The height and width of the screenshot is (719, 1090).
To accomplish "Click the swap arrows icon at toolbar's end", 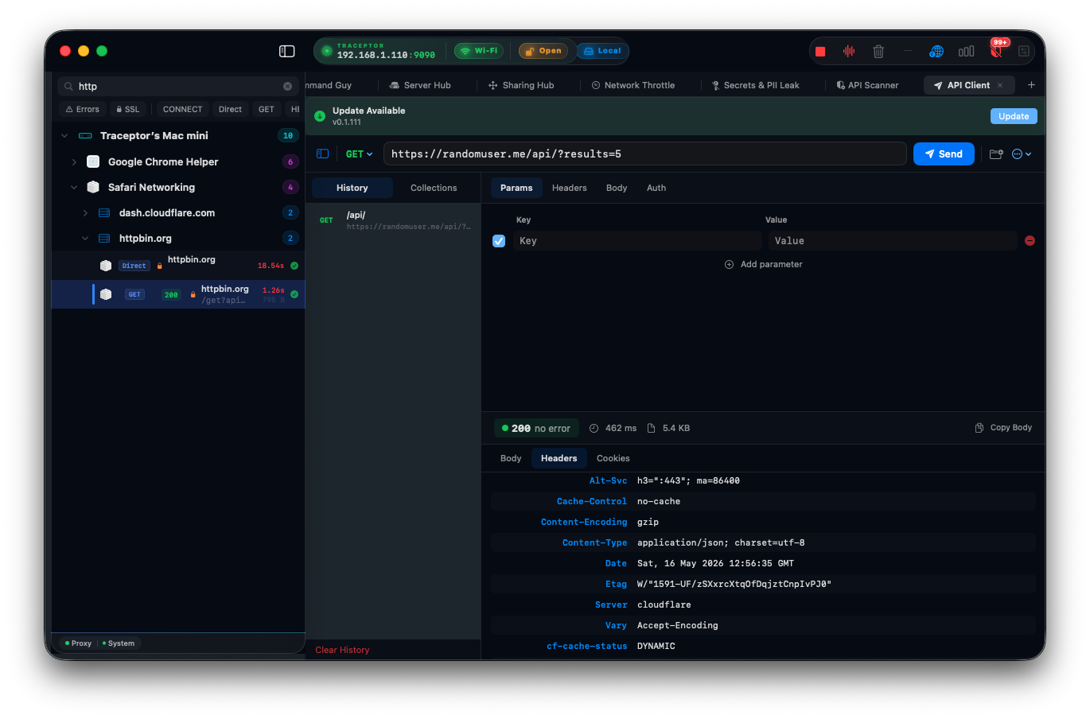I will click(x=1024, y=51).
